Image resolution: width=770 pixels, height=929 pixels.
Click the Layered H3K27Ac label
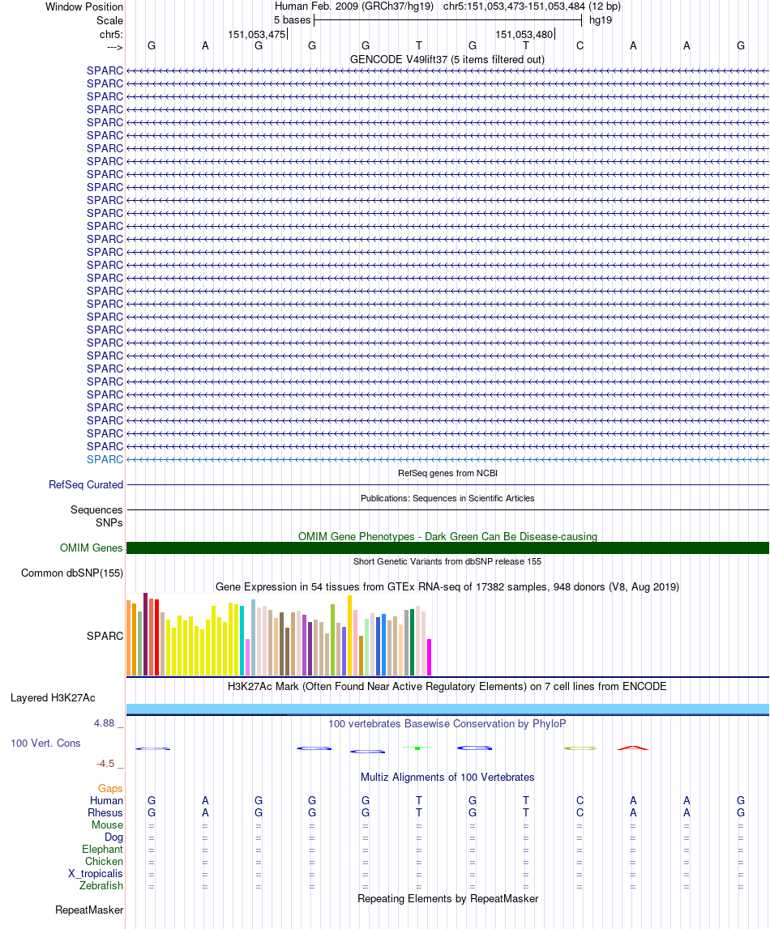[x=53, y=698]
